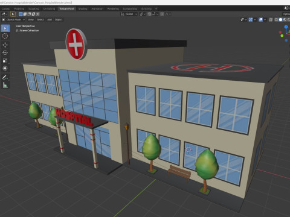The width and height of the screenshot is (290, 217).
Task: Switch to Animation workspace tab
Action: point(97,8)
